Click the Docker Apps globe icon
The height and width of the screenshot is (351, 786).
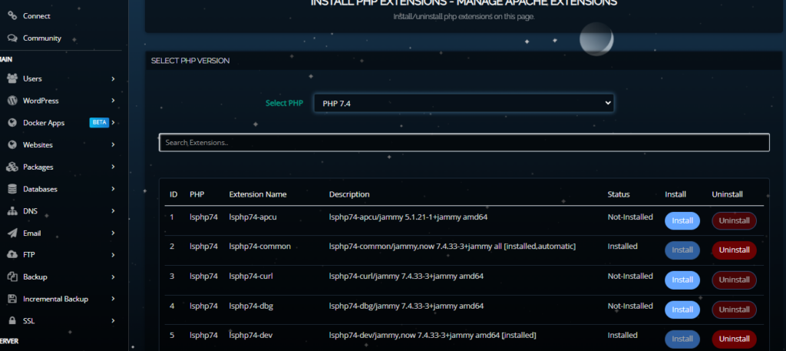click(12, 123)
